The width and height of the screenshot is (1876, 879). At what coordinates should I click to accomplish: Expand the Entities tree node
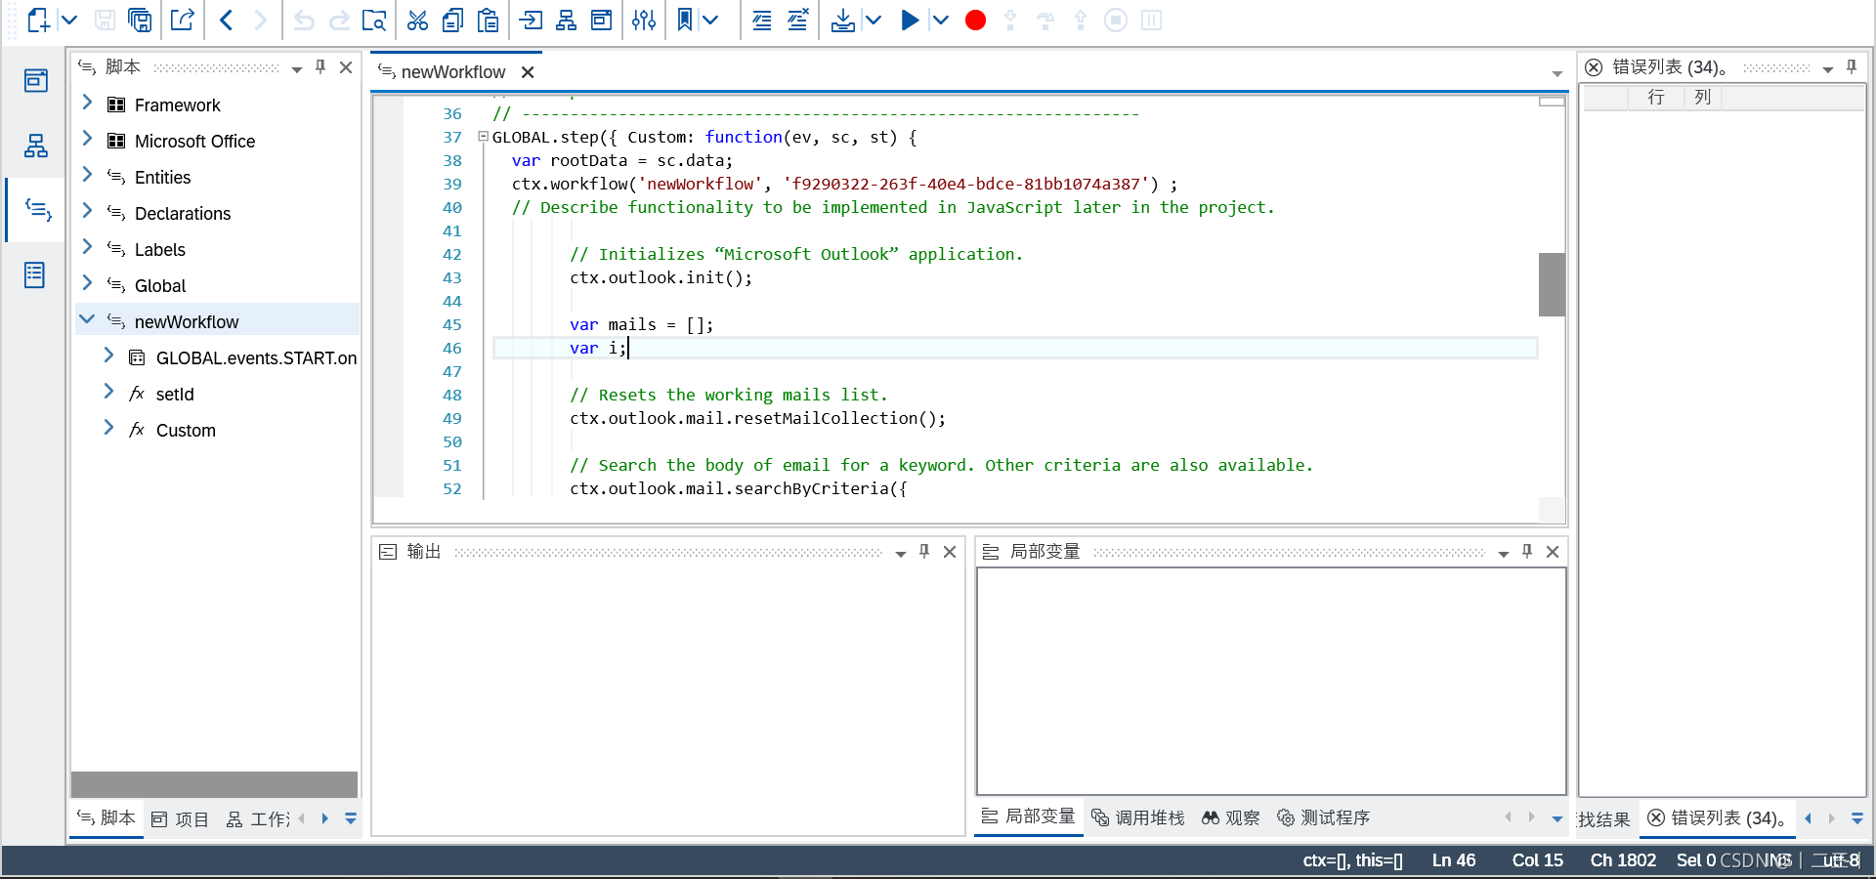click(x=87, y=175)
